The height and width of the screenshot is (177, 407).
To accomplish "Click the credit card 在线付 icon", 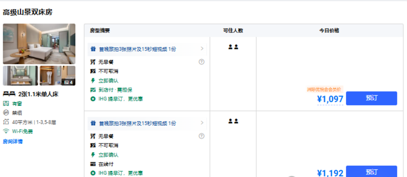I will [93, 164].
